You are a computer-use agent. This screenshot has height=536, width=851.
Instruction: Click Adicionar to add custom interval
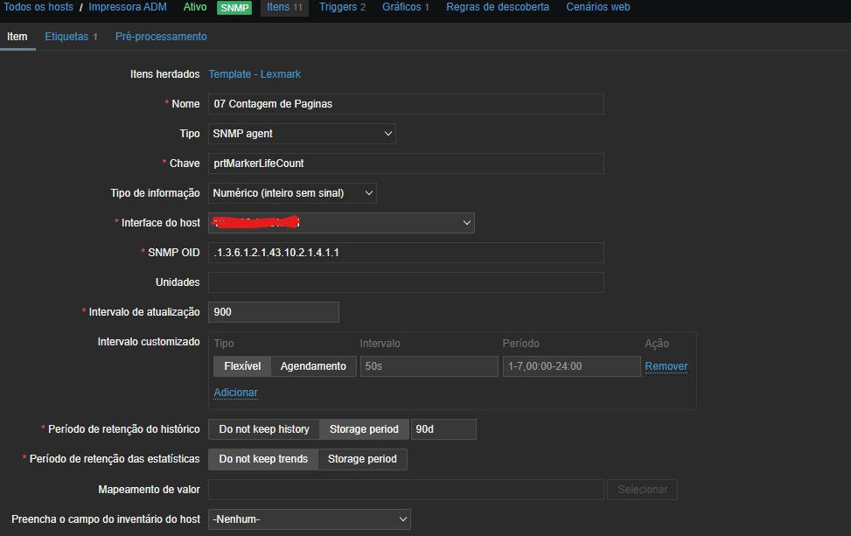pos(235,393)
